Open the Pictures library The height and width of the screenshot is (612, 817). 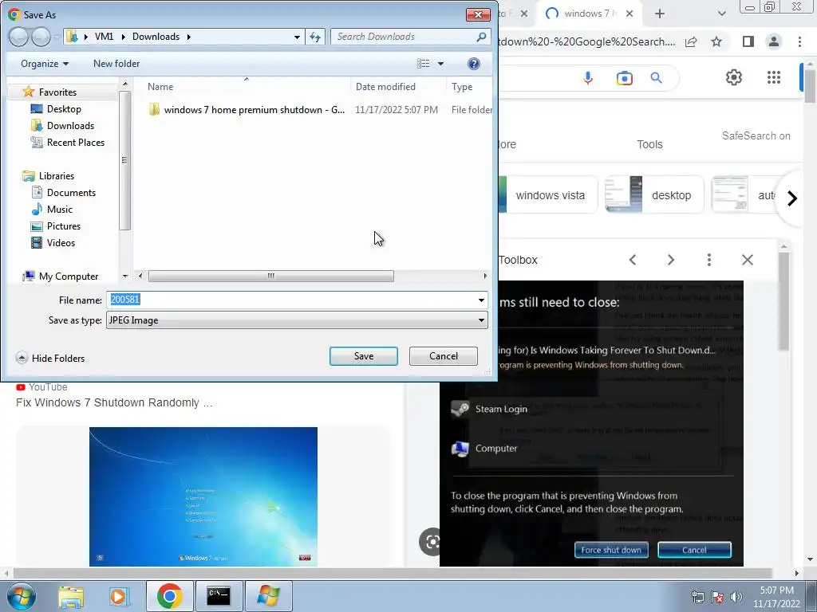pyautogui.click(x=64, y=226)
